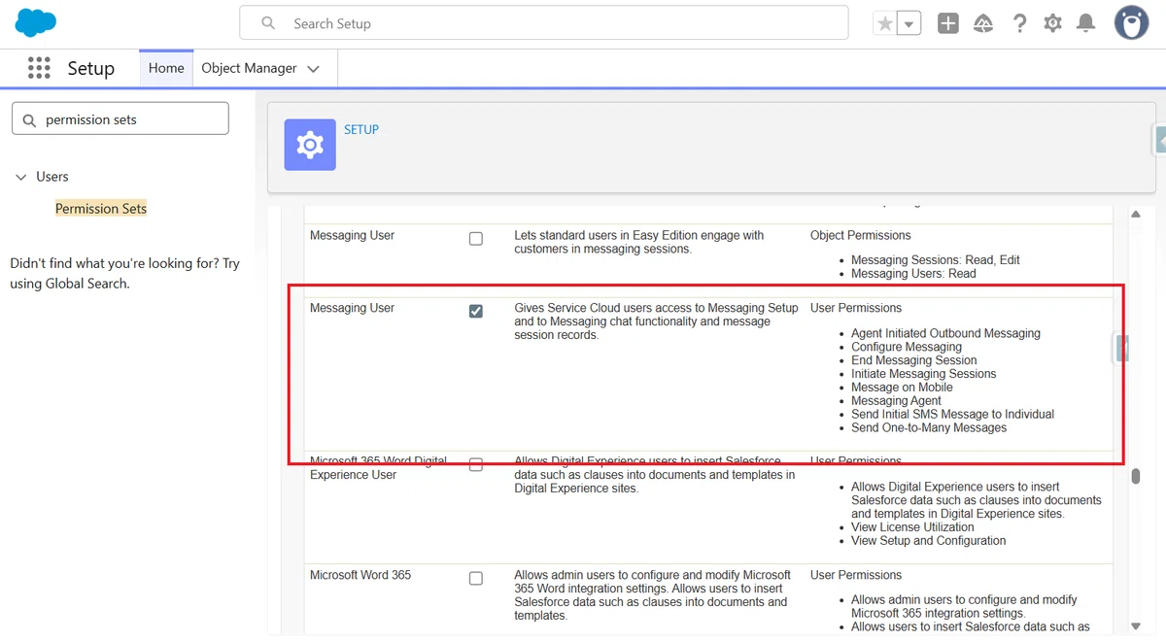Check the Microsoft 365 Word Digital Experience User box
The image size is (1166, 642).
(x=476, y=465)
